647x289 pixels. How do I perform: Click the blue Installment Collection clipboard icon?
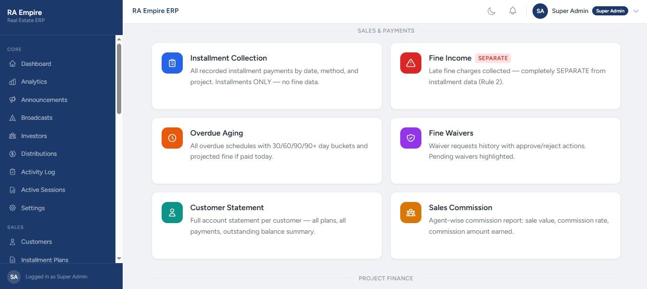point(172,63)
